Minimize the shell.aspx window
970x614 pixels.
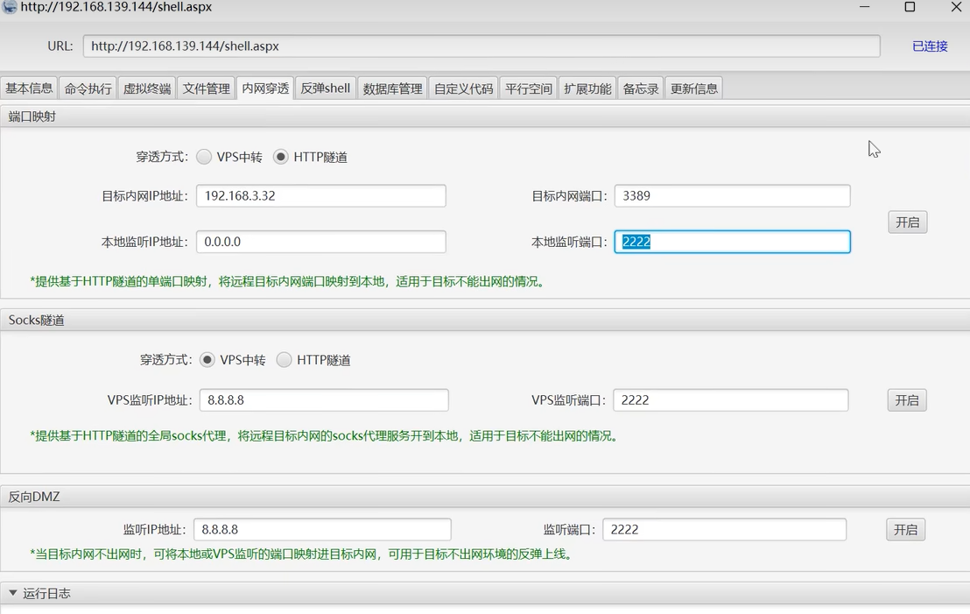coord(865,7)
